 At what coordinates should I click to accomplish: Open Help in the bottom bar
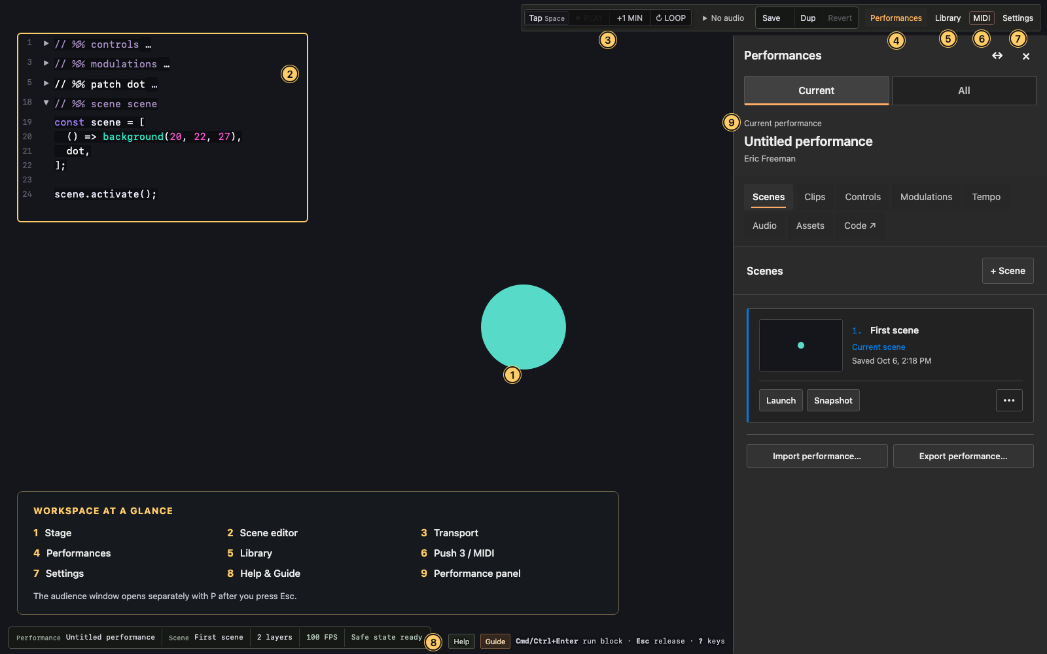pyautogui.click(x=461, y=642)
